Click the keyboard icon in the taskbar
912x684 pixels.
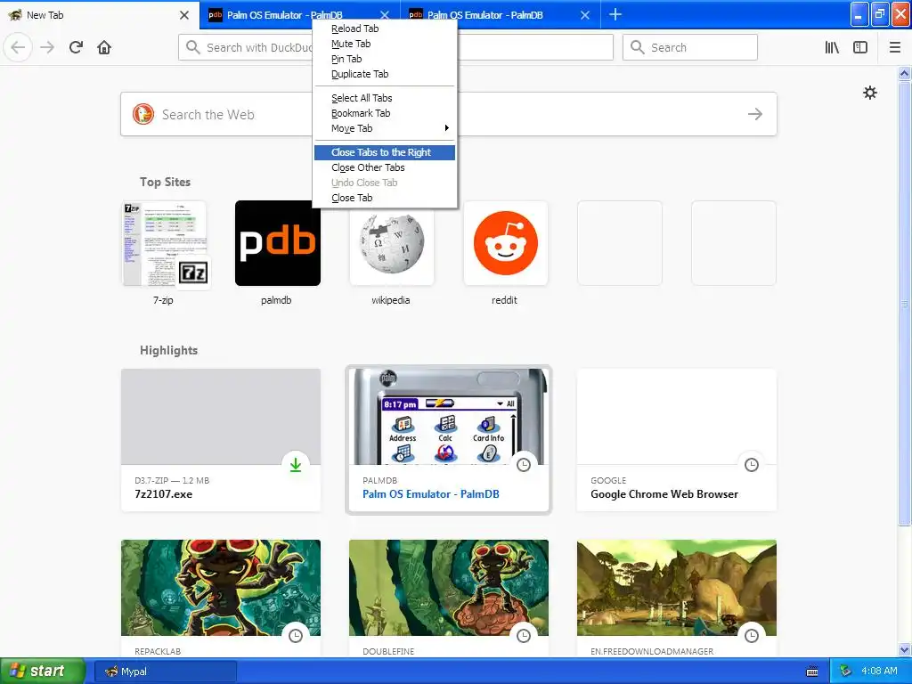pyautogui.click(x=812, y=672)
